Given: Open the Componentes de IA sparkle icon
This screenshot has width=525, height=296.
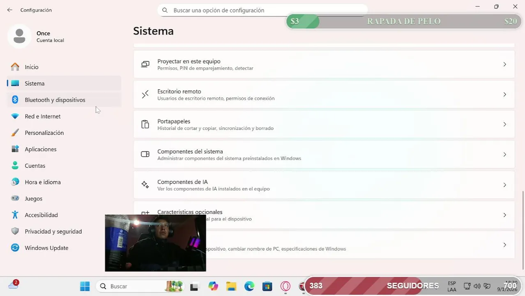Looking at the screenshot, I should tap(145, 185).
